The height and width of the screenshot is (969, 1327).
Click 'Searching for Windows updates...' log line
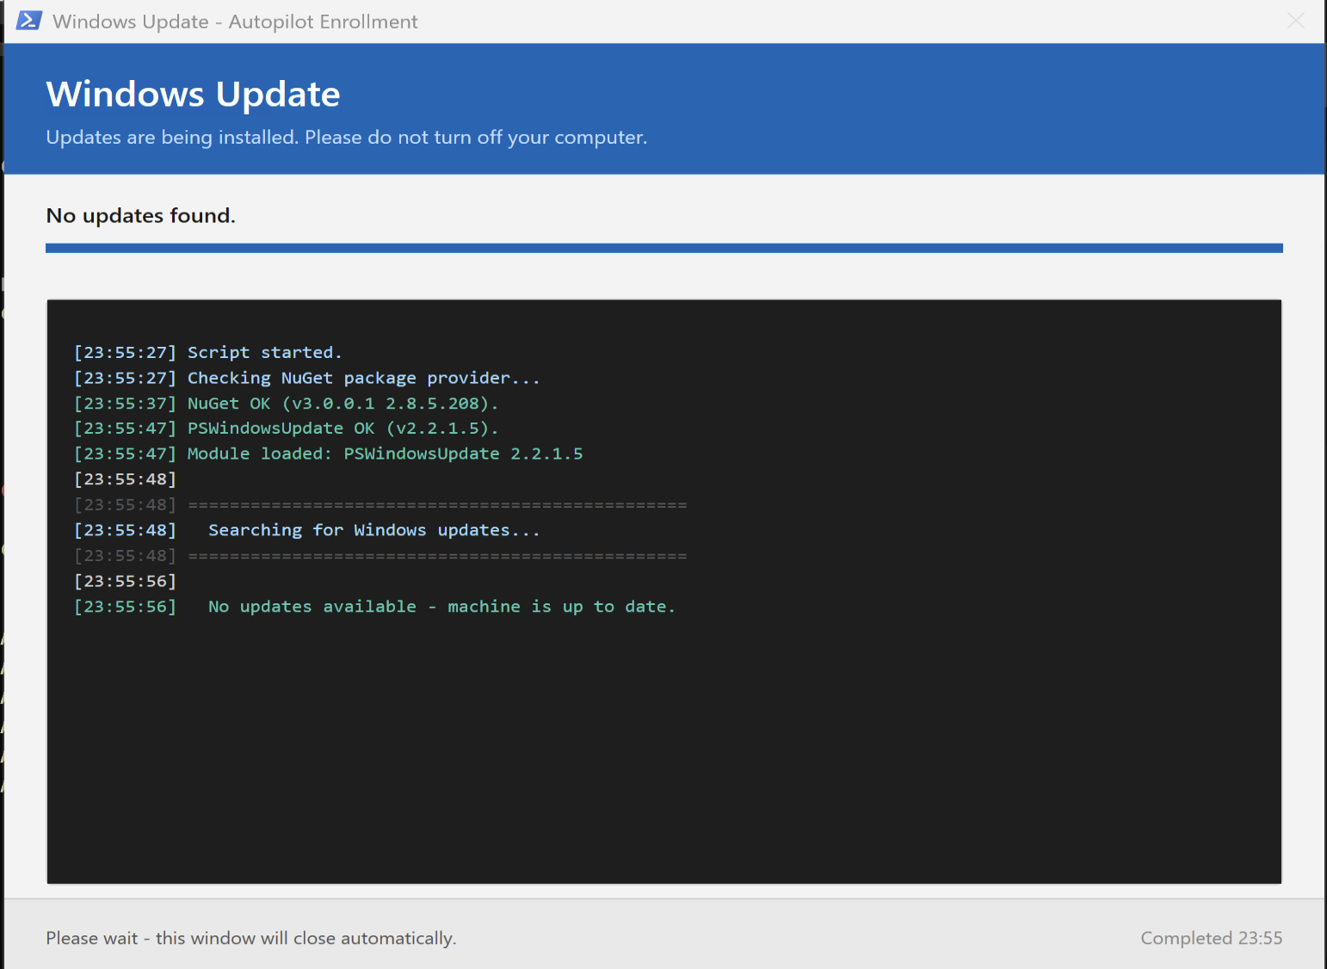(373, 530)
